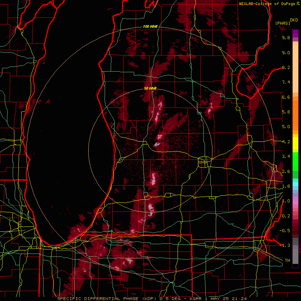The image size is (301, 301).
Task: Click the "[PHAS]" legend unit label
Action: pyautogui.click(x=283, y=23)
